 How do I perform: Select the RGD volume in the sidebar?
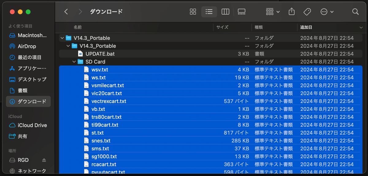click(x=23, y=160)
